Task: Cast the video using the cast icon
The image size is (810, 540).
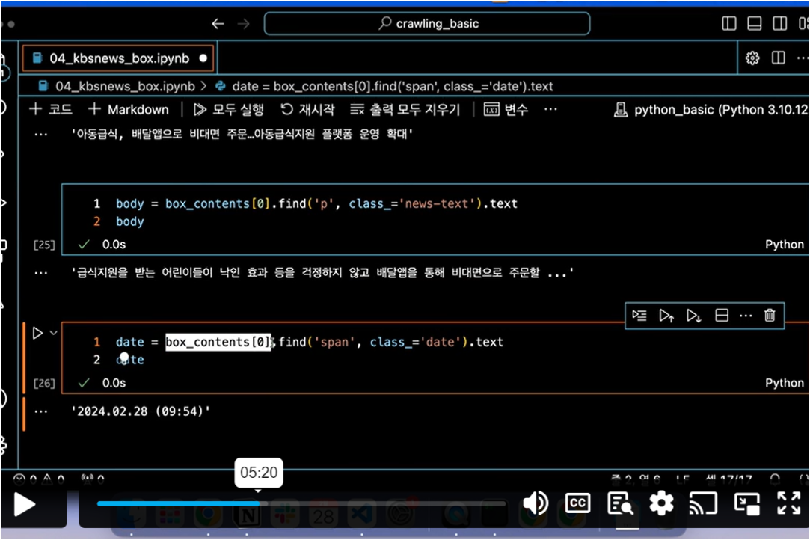Action: [x=703, y=503]
